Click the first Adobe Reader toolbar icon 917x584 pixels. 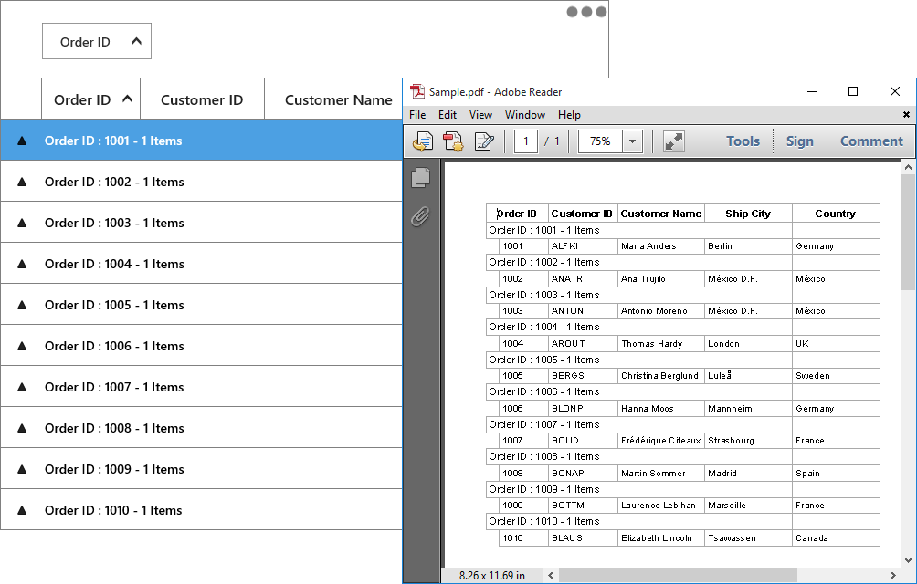tap(422, 141)
